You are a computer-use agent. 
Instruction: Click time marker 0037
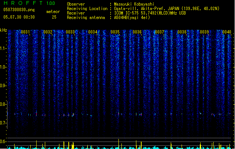(160, 32)
